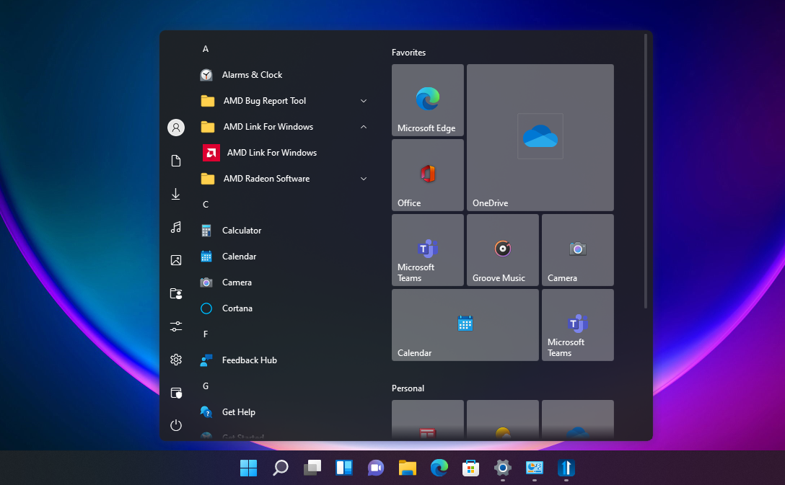This screenshot has height=485, width=785.
Task: Open Feedback Hub from the app list
Action: point(286,360)
